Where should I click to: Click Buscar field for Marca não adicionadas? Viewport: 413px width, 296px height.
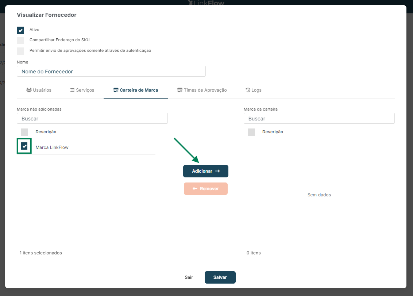pos(92,118)
